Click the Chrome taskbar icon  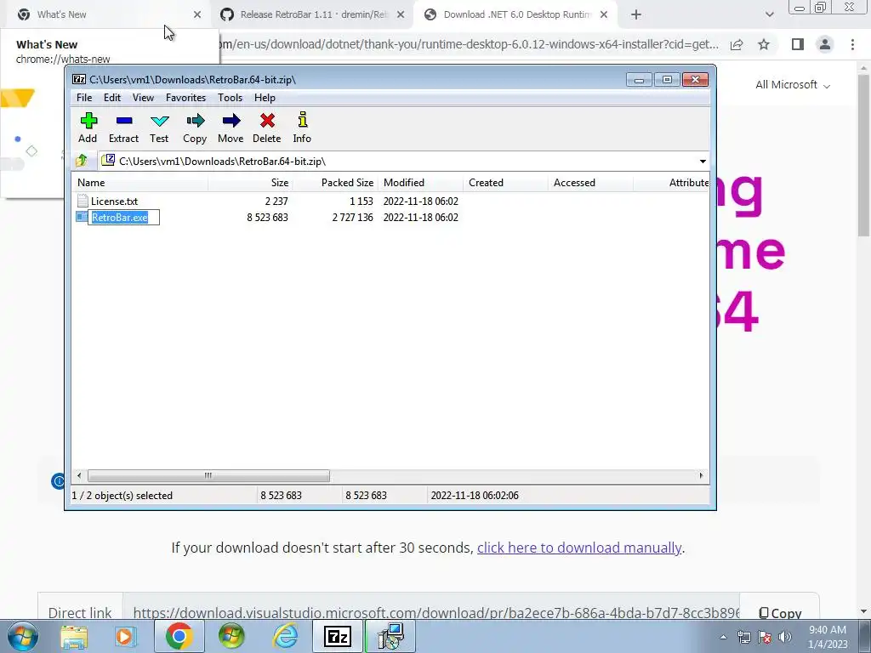point(179,636)
